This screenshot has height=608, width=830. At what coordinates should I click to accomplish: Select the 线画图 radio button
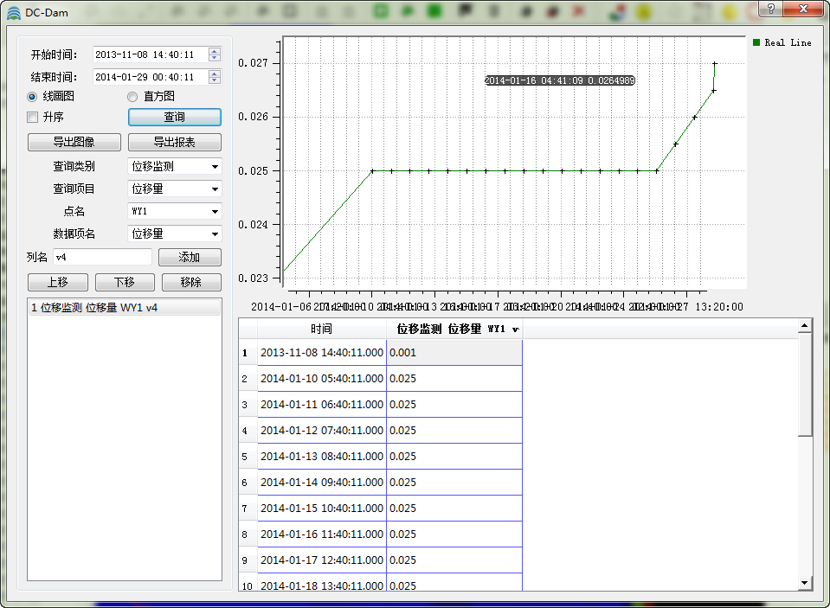coord(33,97)
